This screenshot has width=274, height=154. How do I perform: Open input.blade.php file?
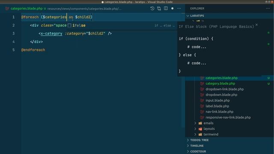pos(217,101)
